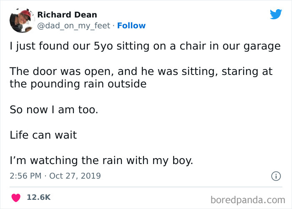This screenshot has width=292, height=209.
Task: Click the Oct 27, 2019 date
Action: (75, 176)
